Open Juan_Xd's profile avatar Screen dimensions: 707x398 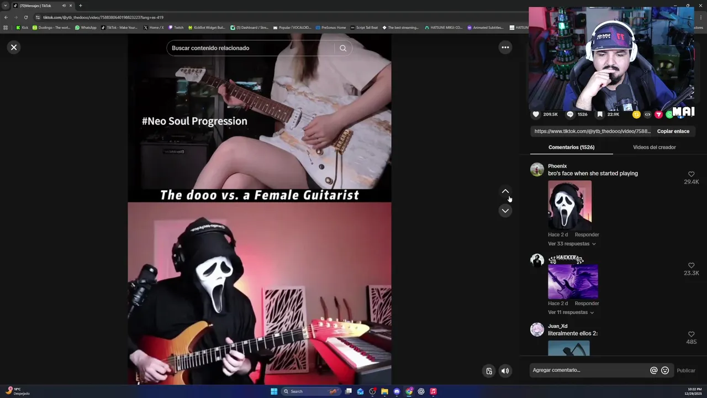click(x=537, y=329)
